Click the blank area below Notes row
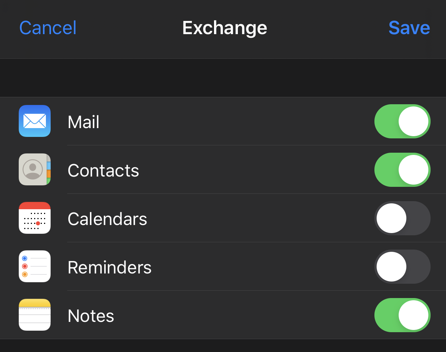This screenshot has height=352, width=446. [x=223, y=346]
